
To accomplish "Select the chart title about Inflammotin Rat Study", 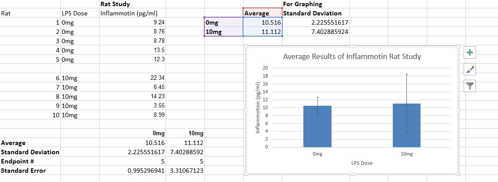I will [x=352, y=56].
